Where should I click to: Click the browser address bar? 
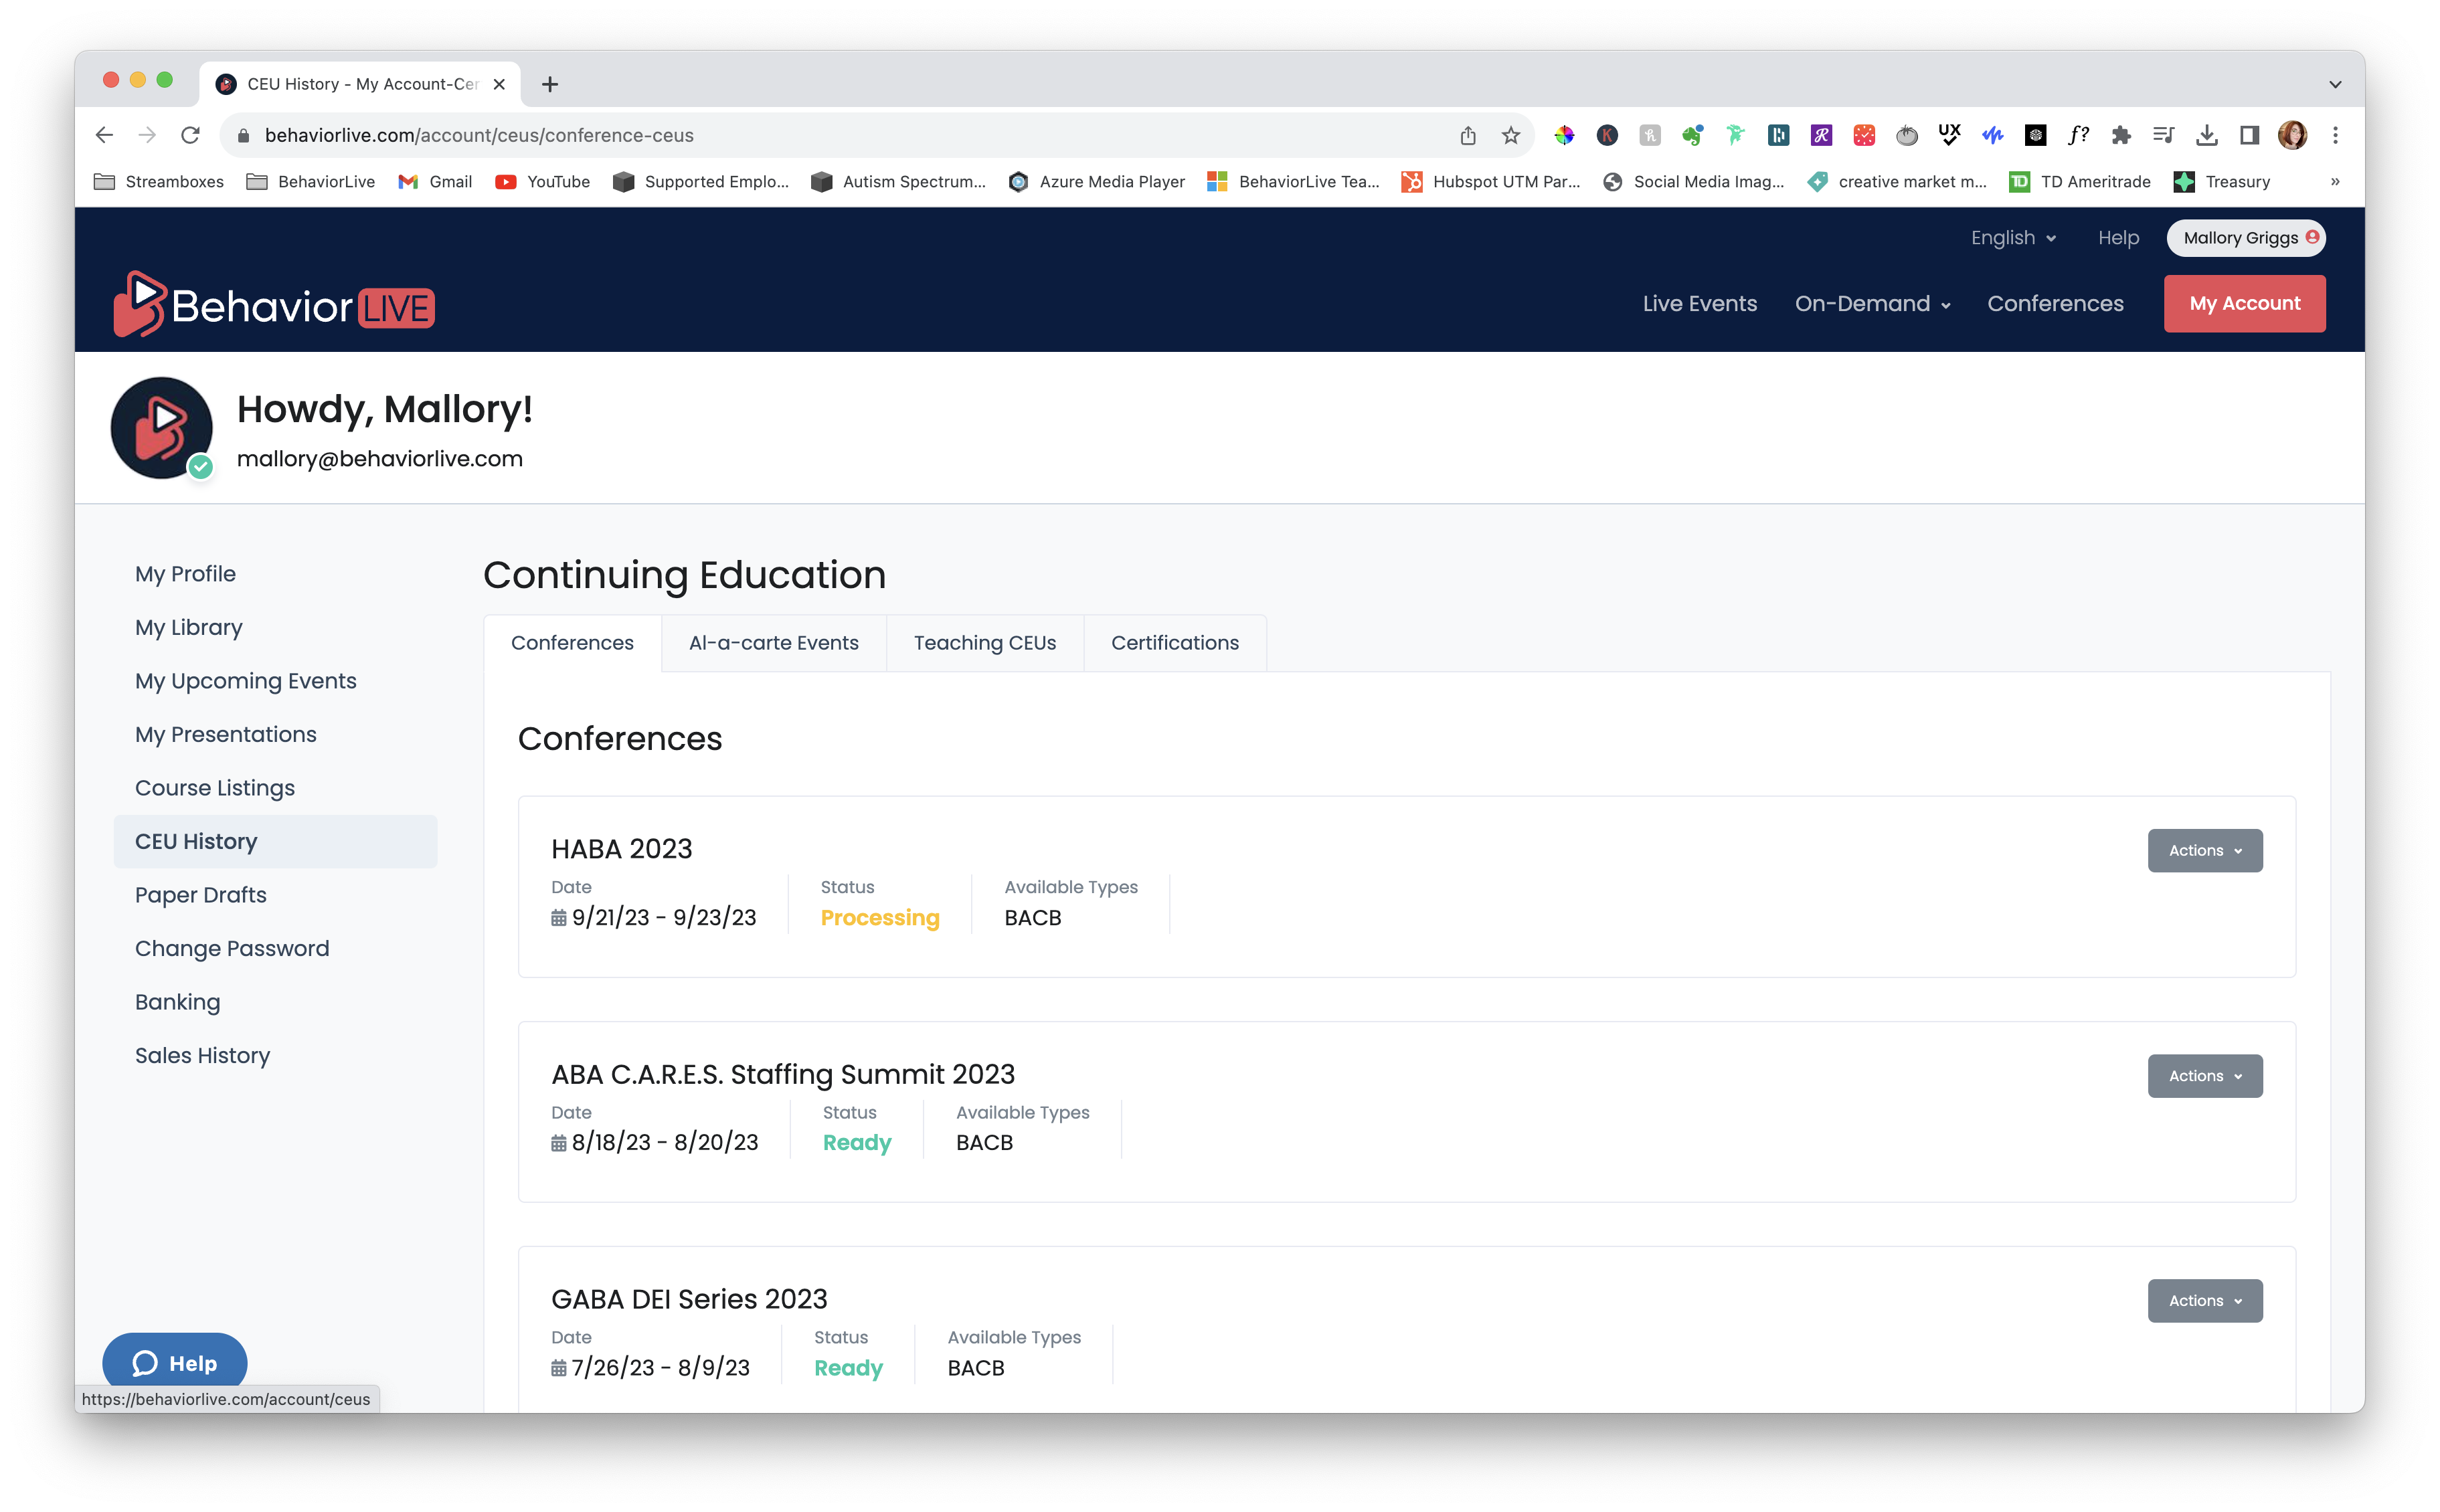point(800,135)
